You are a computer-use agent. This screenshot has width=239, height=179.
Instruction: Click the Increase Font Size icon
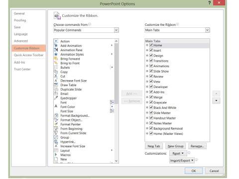pos(56,146)
